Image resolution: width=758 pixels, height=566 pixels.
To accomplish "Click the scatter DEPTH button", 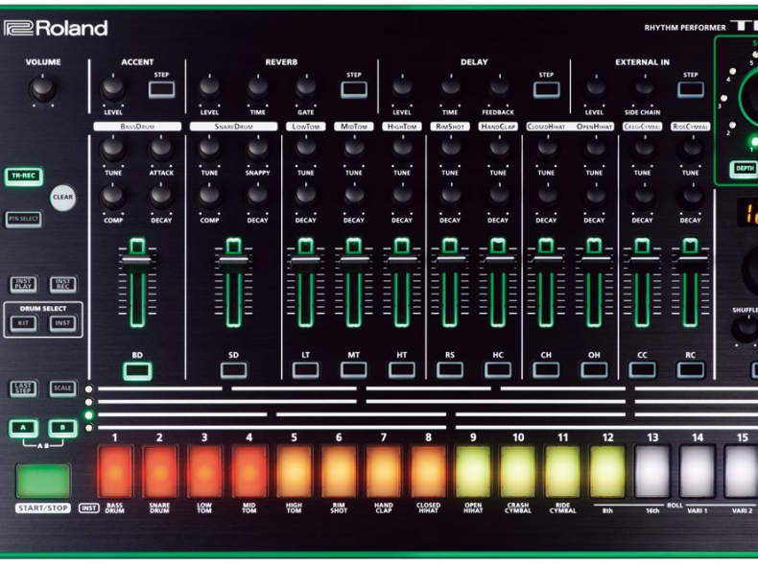I will point(744,169).
